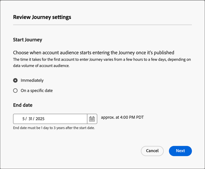Viewport: 205px width, 169px height.
Task: Choose the On a specific date radio
Action: pyautogui.click(x=15, y=90)
